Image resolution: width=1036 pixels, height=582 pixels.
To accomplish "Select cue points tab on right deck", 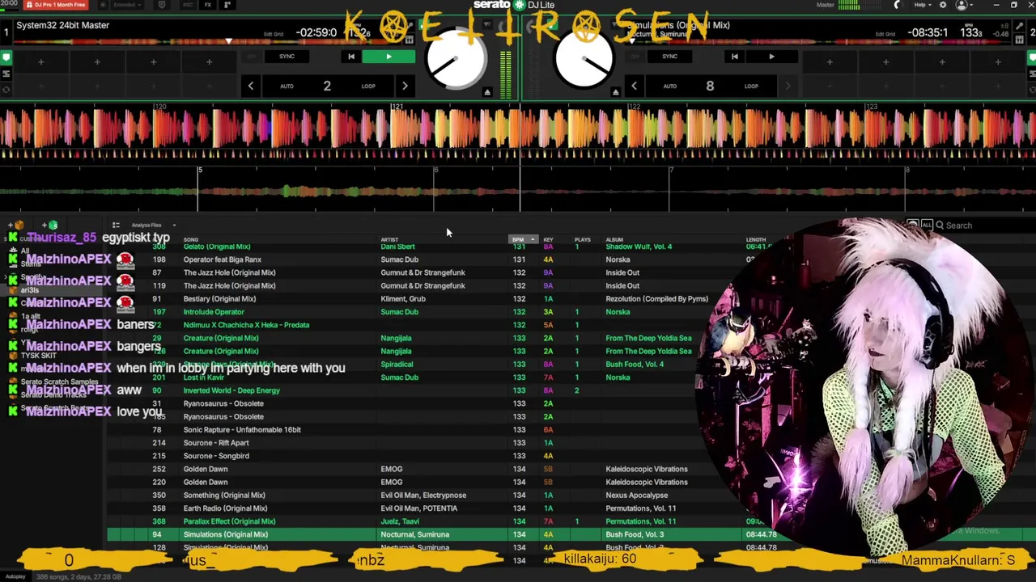I will point(1030,58).
